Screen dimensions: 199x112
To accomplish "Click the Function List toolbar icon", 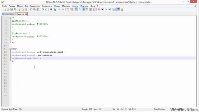I will click(x=94, y=9).
